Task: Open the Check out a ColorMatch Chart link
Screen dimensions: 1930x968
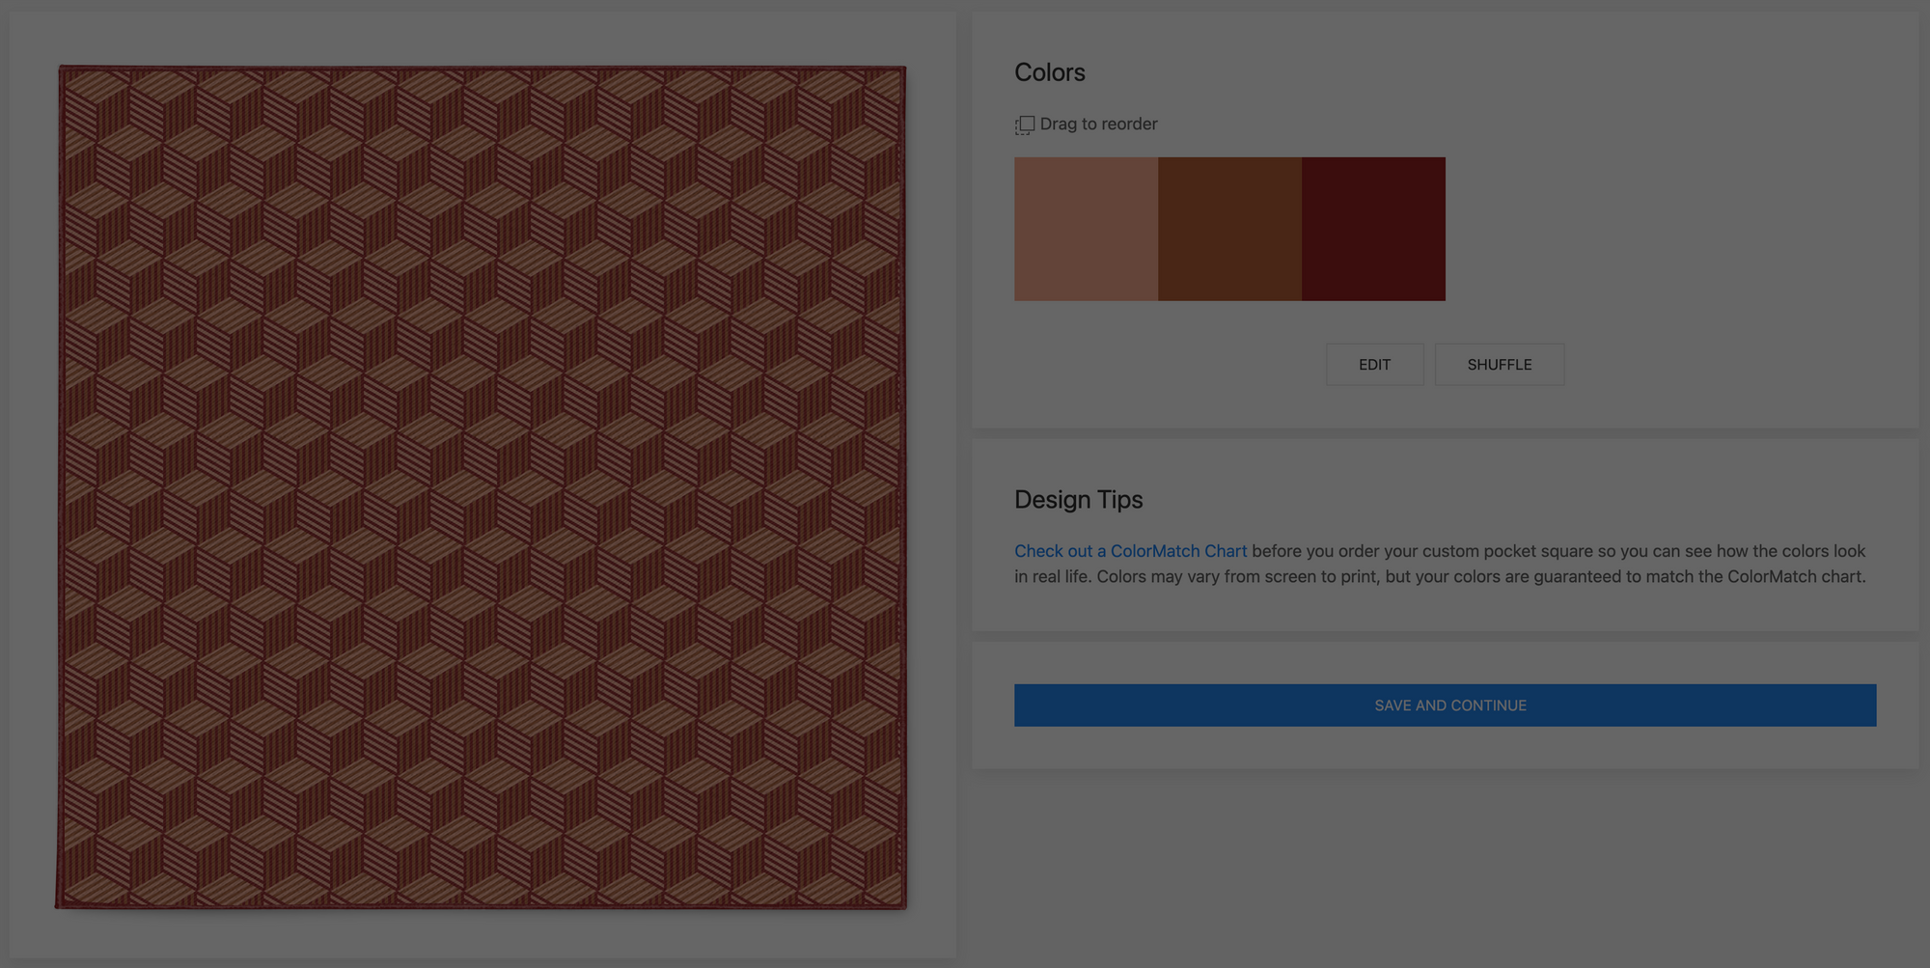Action: point(1130,551)
